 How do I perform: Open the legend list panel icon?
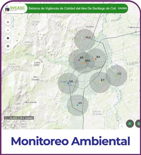[x=130, y=124]
